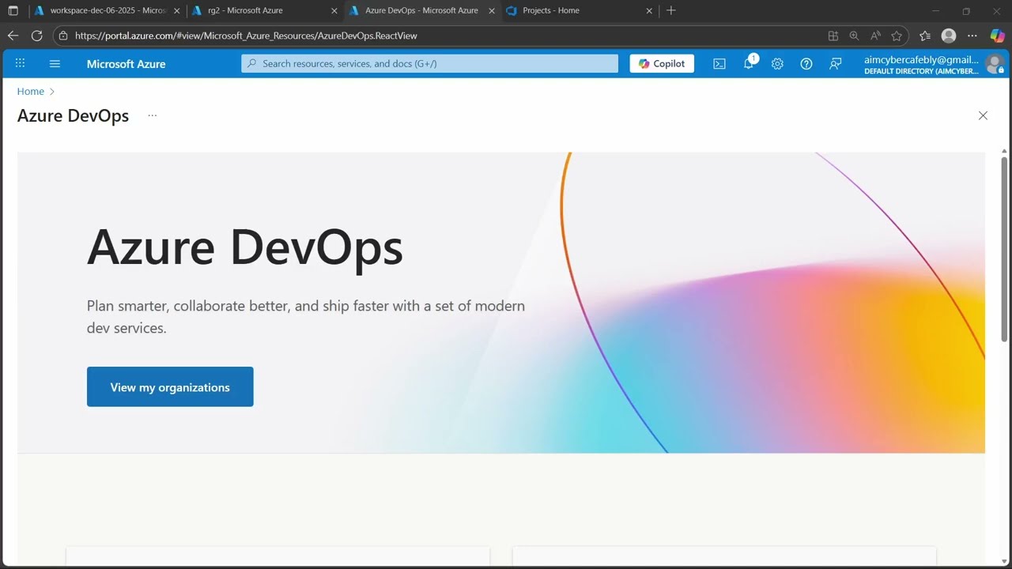This screenshot has height=569, width=1012.
Task: Click the address bar URL
Action: pos(246,36)
